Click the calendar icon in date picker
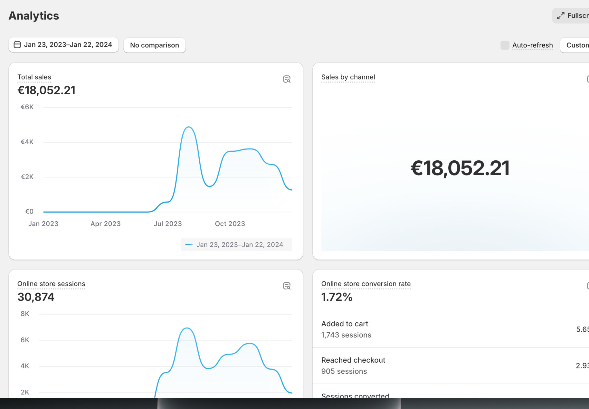This screenshot has height=409, width=589. [17, 45]
